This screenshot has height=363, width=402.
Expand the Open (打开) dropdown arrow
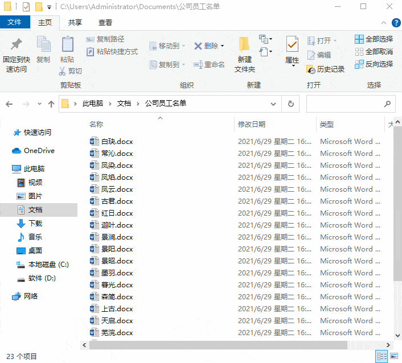(x=335, y=41)
